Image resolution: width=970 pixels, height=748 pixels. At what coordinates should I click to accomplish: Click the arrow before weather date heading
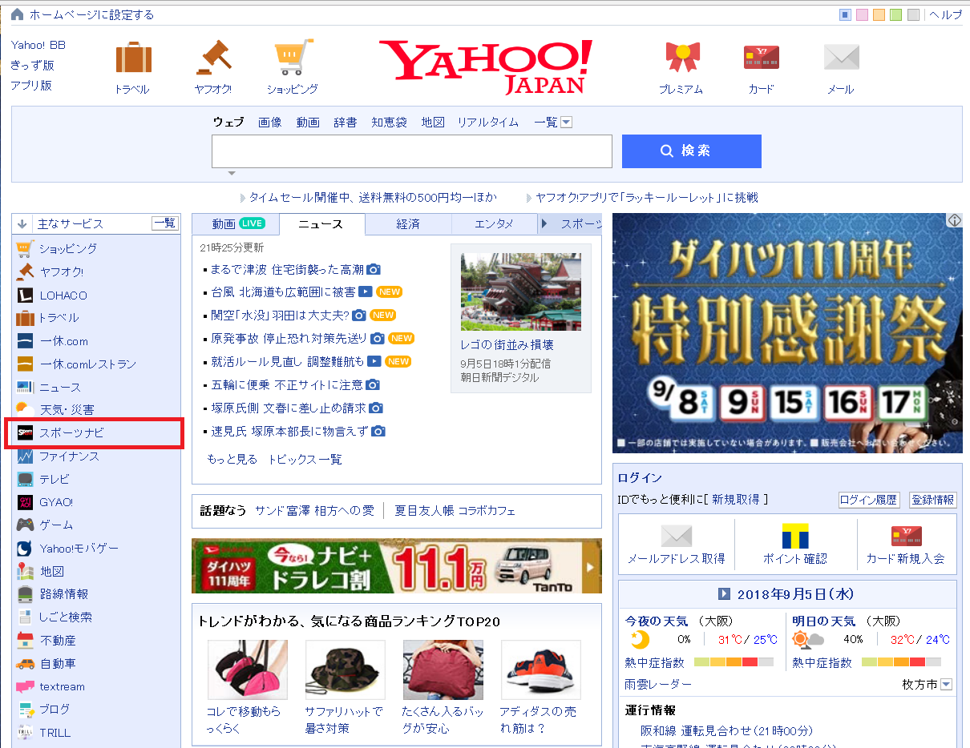pyautogui.click(x=724, y=594)
